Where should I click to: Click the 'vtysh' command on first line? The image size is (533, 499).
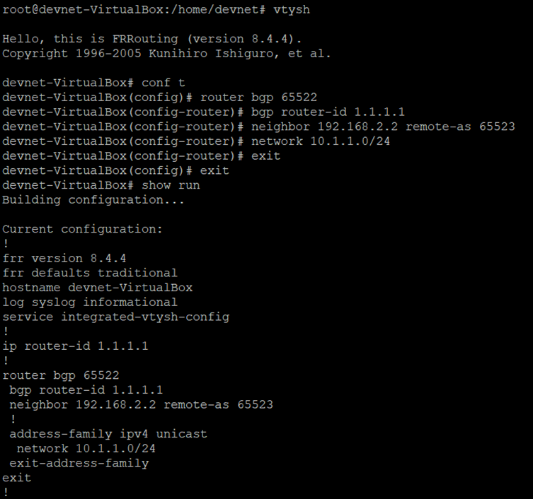tap(292, 10)
